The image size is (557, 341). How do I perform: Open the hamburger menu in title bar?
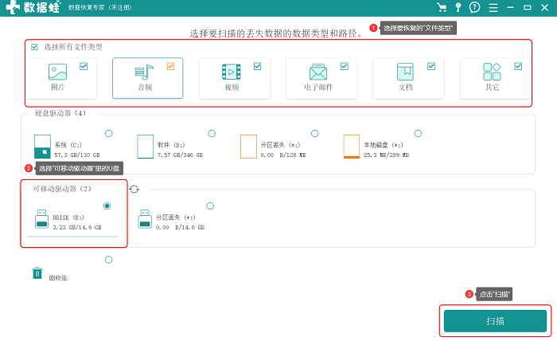493,8
